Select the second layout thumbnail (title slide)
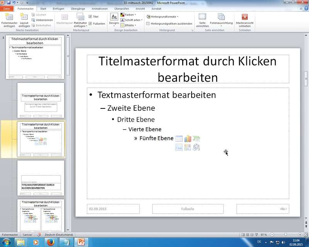Viewport: 309px width, 247px height. pyautogui.click(x=41, y=100)
